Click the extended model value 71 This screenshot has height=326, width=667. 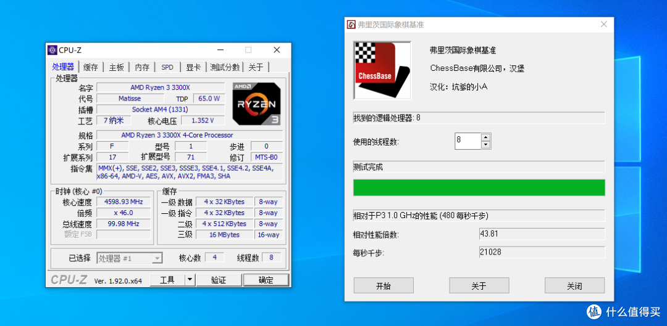tap(191, 157)
